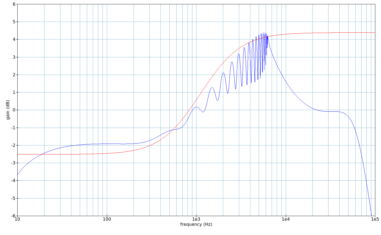Click the 'gain (dB)' axis label
Image resolution: width=381 pixels, height=235 pixels.
click(x=8, y=110)
